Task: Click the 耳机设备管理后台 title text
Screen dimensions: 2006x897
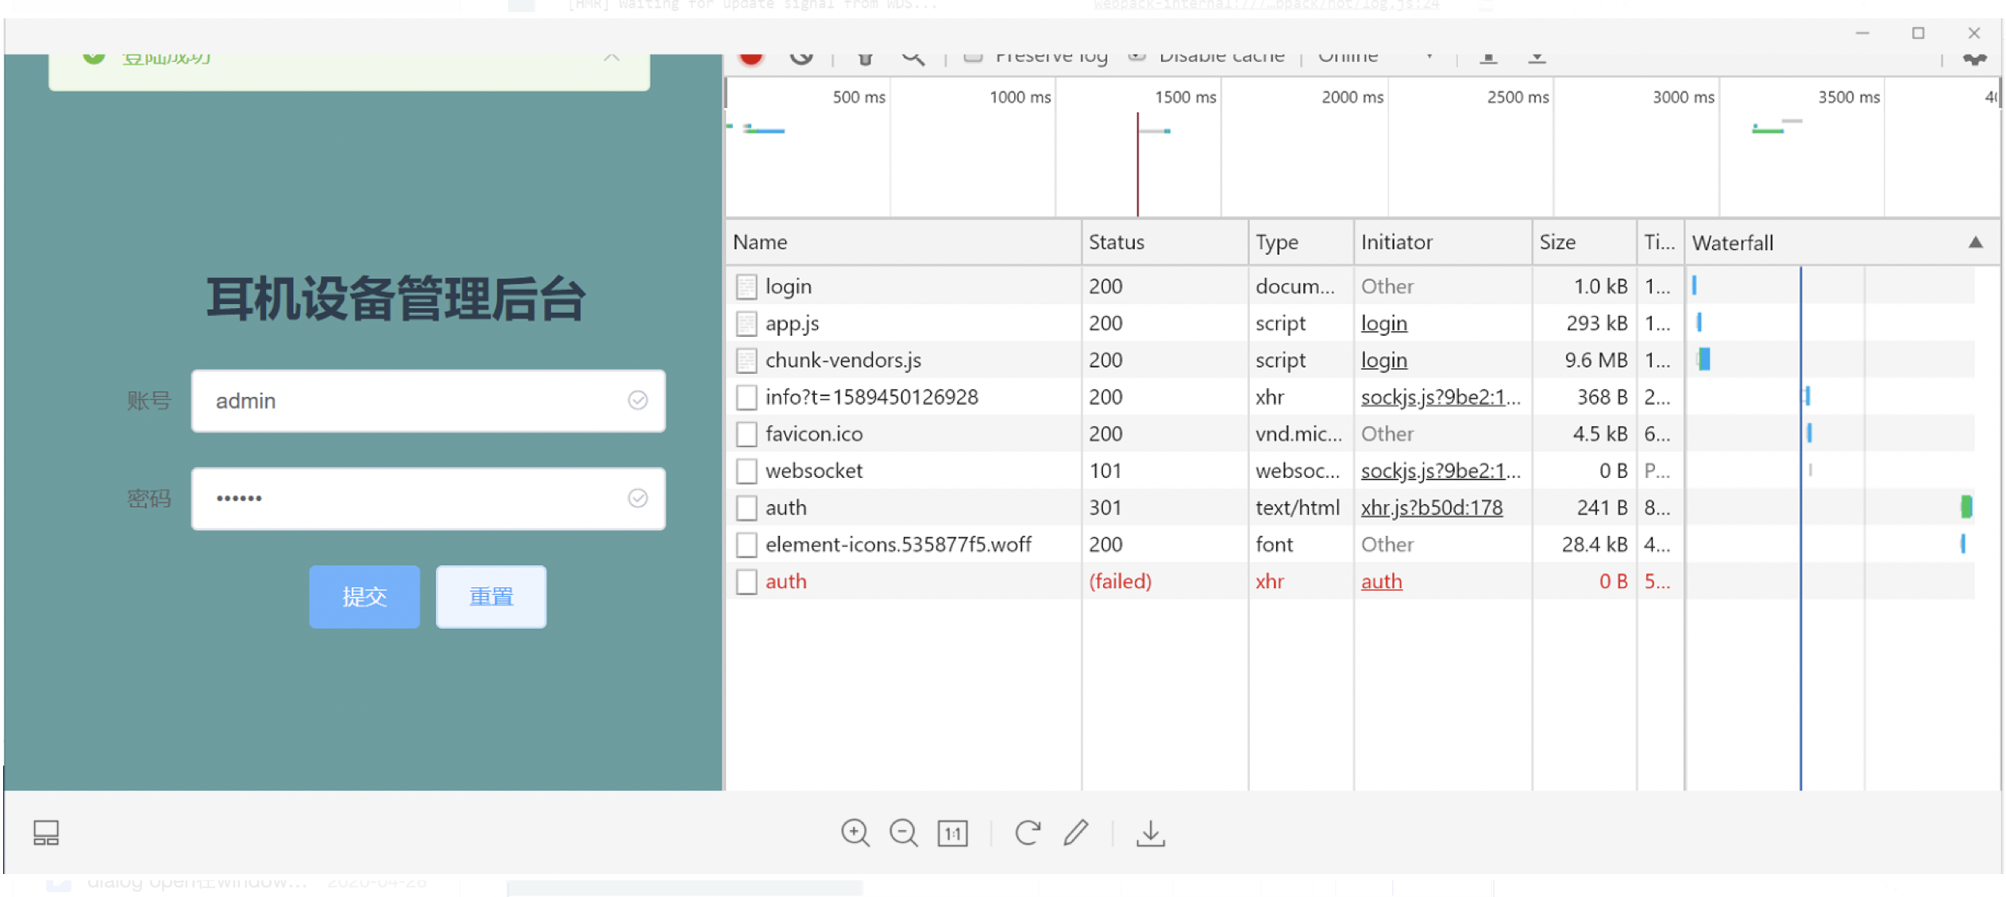Action: (x=395, y=299)
